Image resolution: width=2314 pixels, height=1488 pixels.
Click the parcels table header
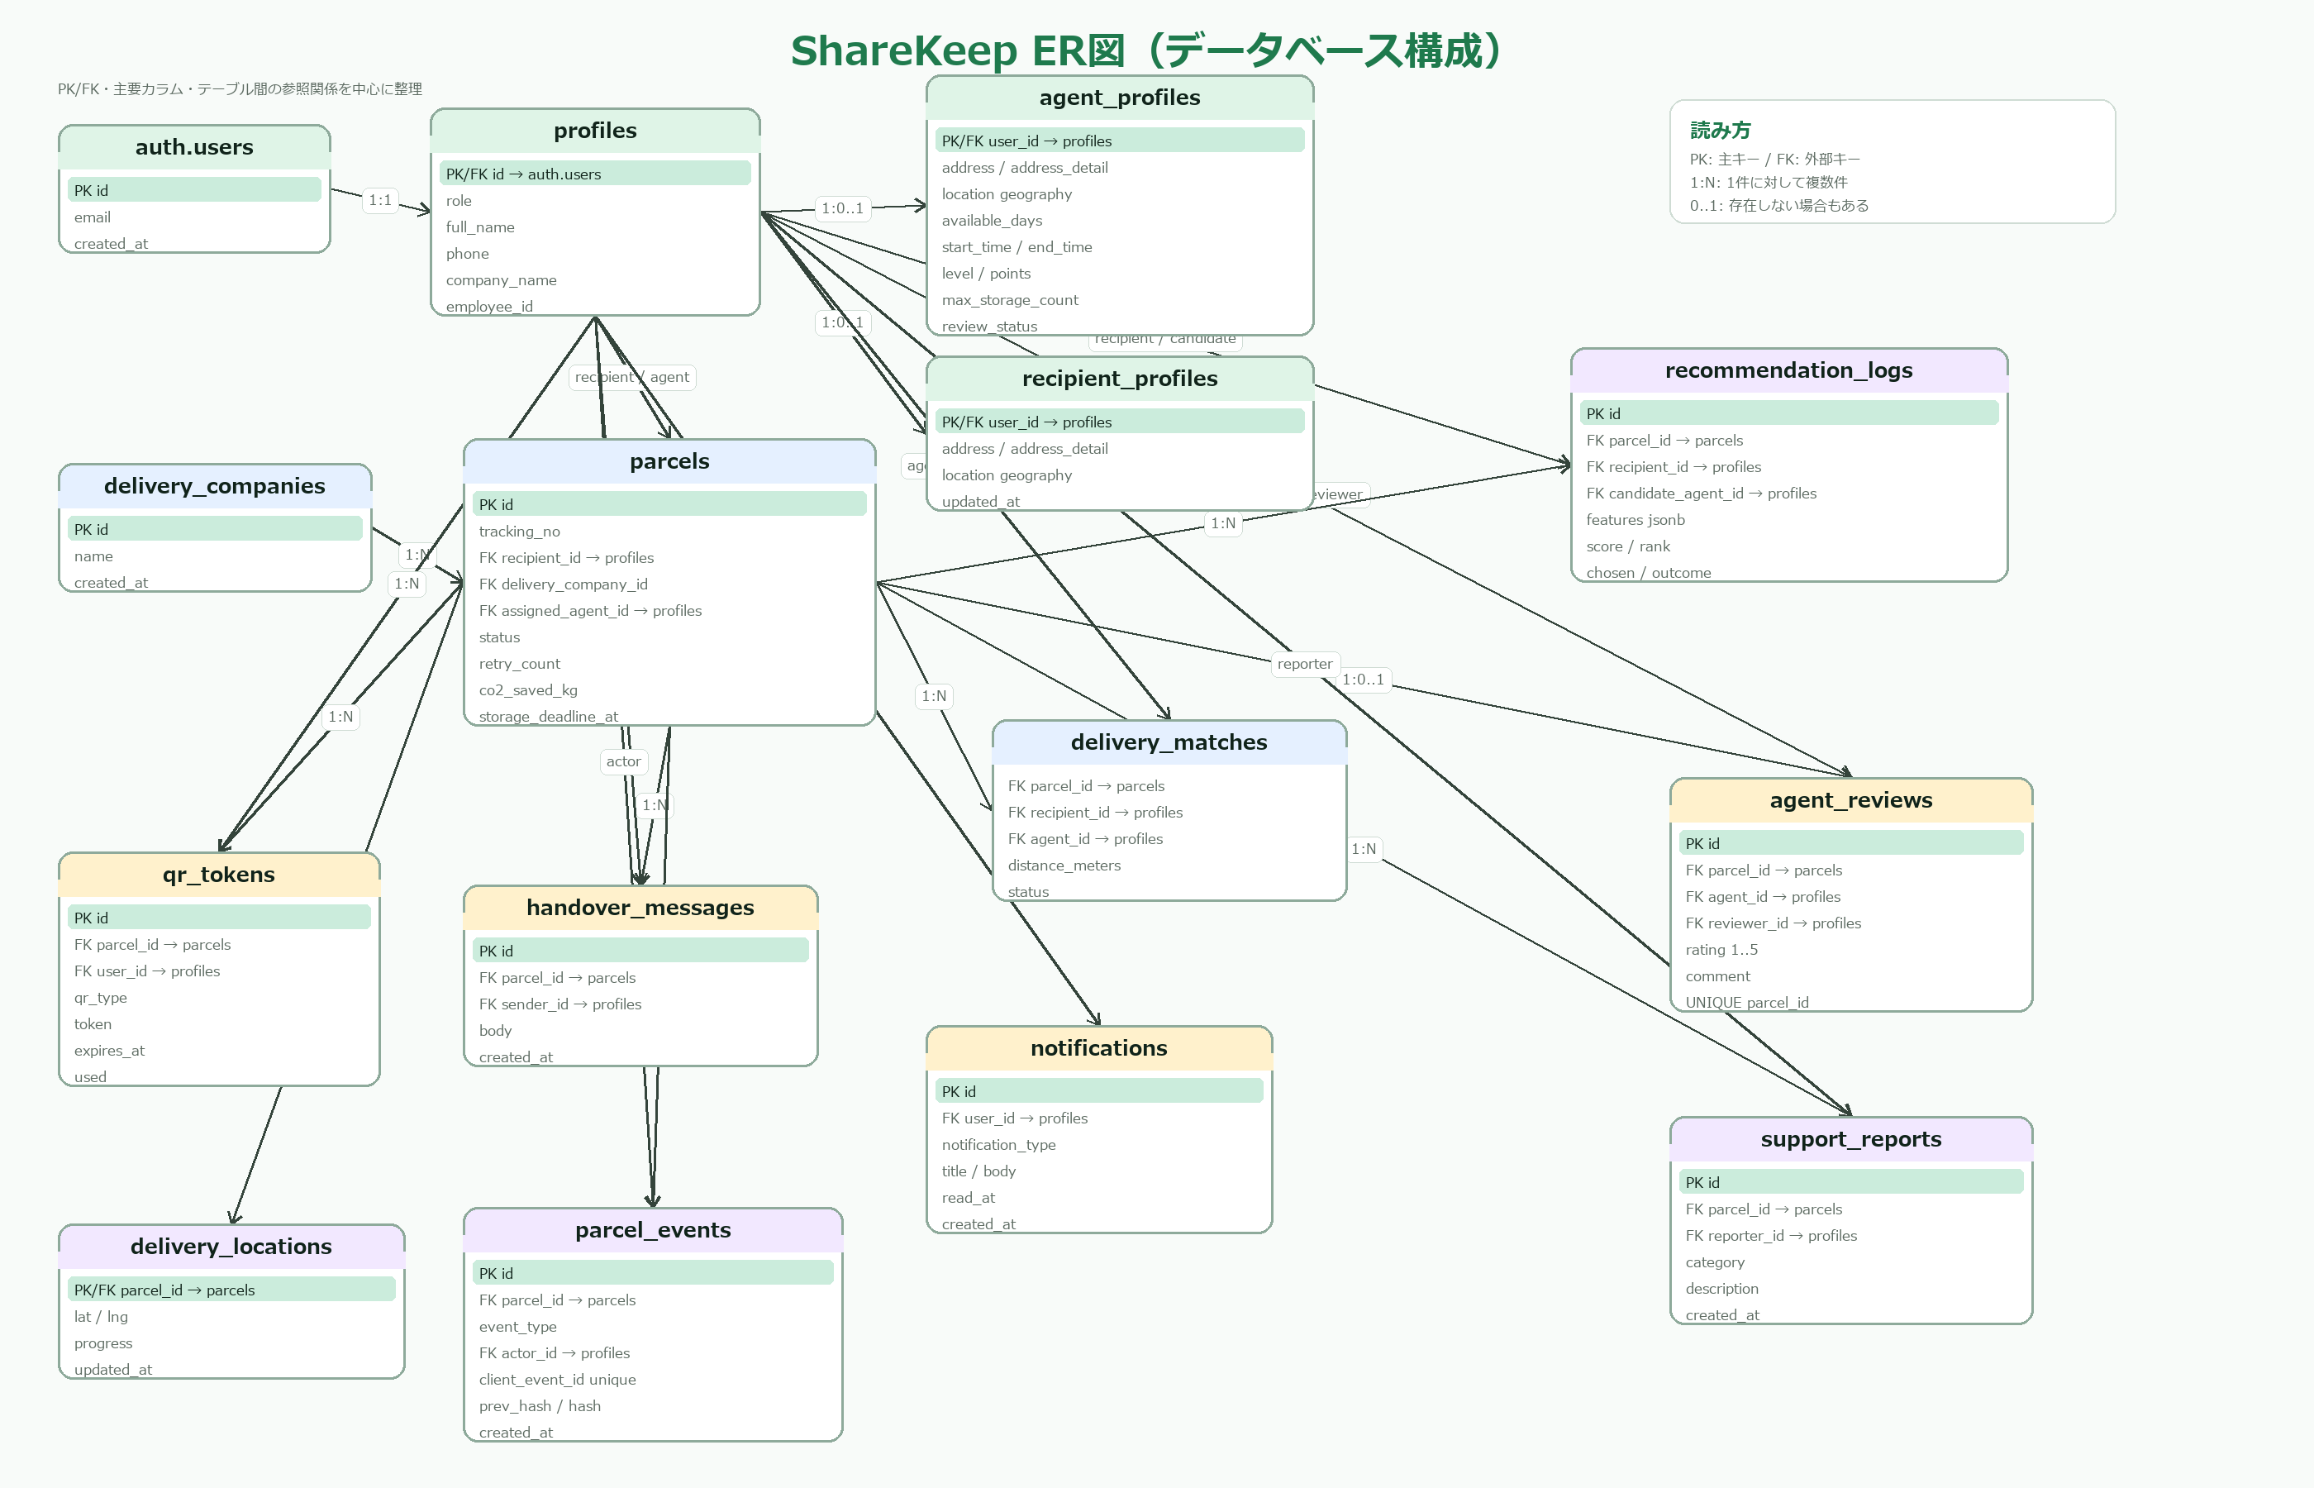pos(669,461)
